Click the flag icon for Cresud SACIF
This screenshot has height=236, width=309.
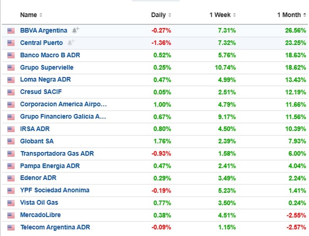(11, 92)
